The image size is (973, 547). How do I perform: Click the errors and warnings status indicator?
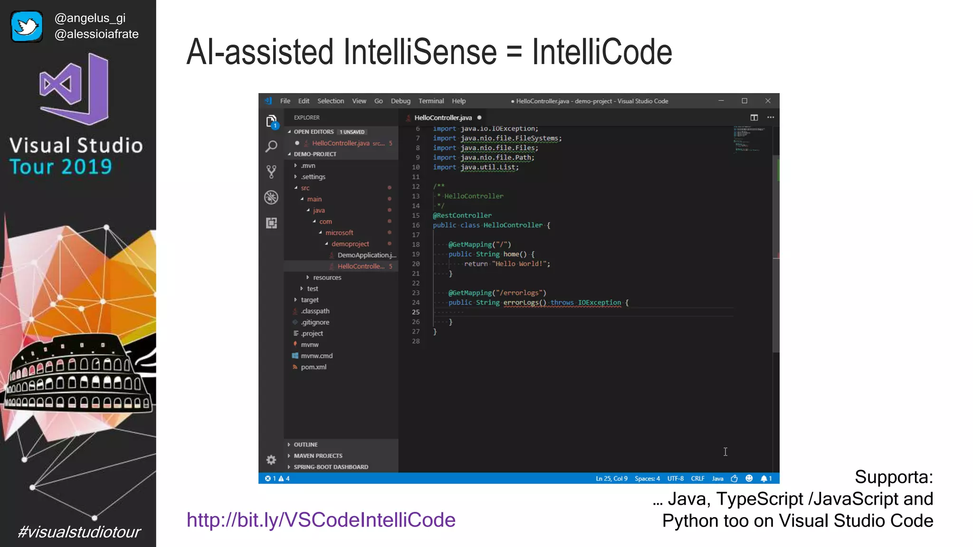(x=277, y=478)
